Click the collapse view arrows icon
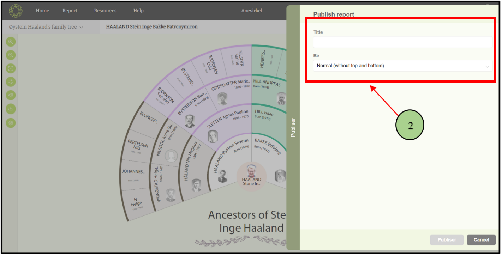Image resolution: width=502 pixels, height=255 pixels. [11, 82]
